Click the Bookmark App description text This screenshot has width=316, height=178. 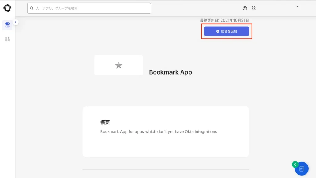click(x=158, y=132)
